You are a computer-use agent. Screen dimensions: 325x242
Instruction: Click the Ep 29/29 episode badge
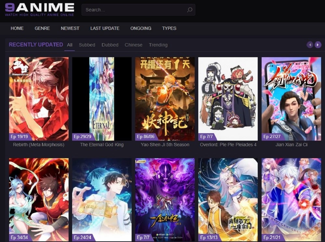point(83,137)
